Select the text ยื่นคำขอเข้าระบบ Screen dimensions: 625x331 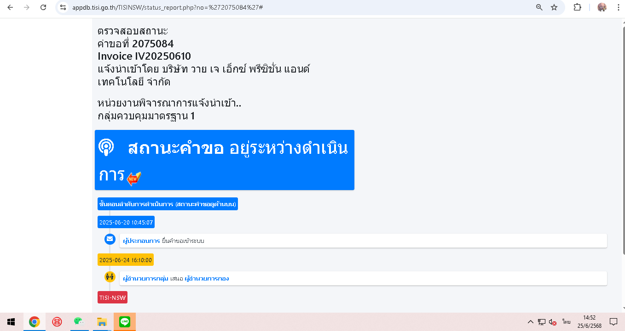point(183,241)
